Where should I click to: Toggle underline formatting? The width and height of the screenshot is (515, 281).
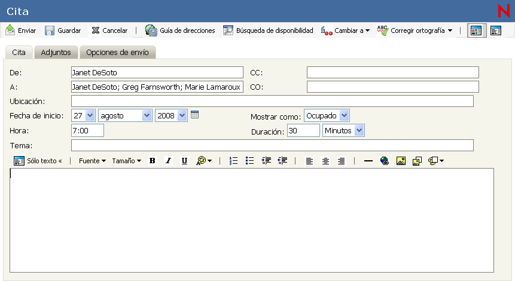pyautogui.click(x=184, y=161)
